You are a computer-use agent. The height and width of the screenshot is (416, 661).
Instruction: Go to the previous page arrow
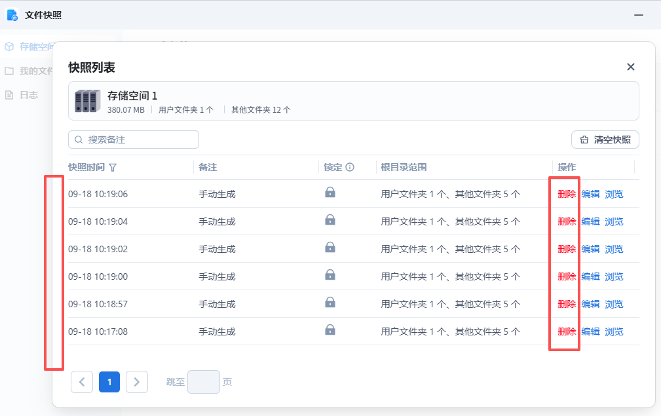(x=82, y=382)
